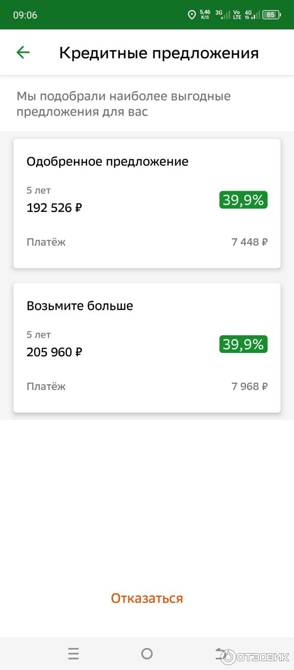Tap the battery indicator showing 85
This screenshot has width=294, height=670.
coord(271,15)
